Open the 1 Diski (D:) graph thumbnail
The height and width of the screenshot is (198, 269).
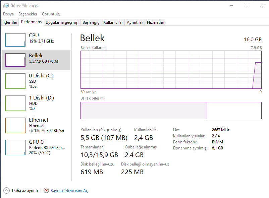coord(15,103)
